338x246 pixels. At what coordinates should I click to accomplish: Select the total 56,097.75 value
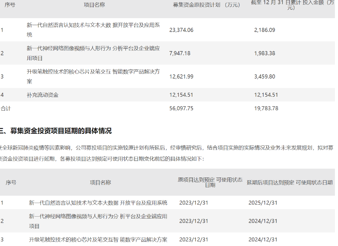[x=181, y=108]
